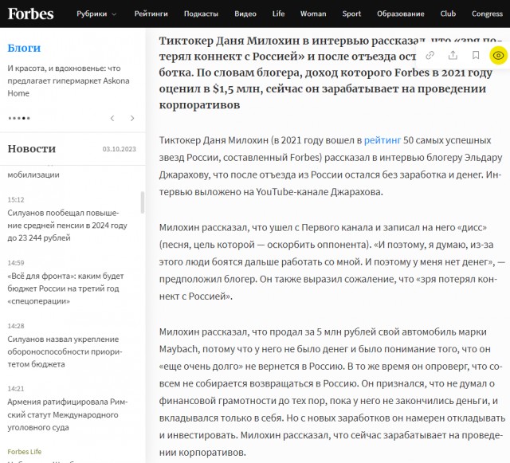
Task: Click the 14:21 news timestamp
Action: [16, 389]
